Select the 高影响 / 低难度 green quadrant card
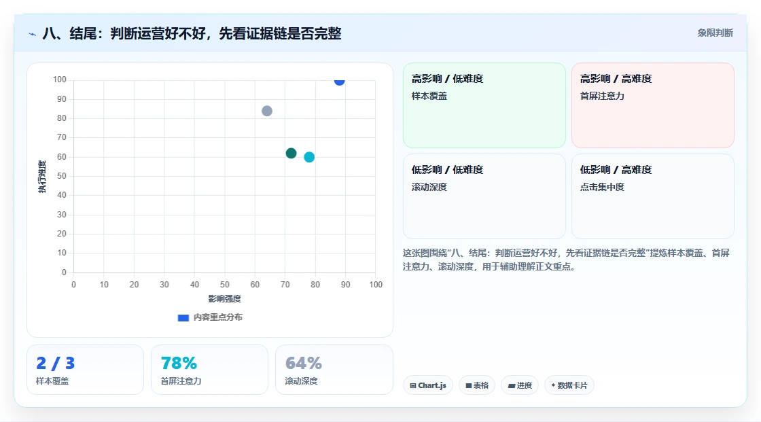 [484, 105]
